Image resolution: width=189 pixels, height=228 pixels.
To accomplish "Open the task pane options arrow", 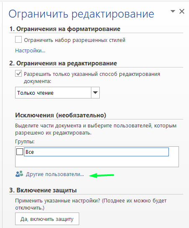I will click(173, 11).
